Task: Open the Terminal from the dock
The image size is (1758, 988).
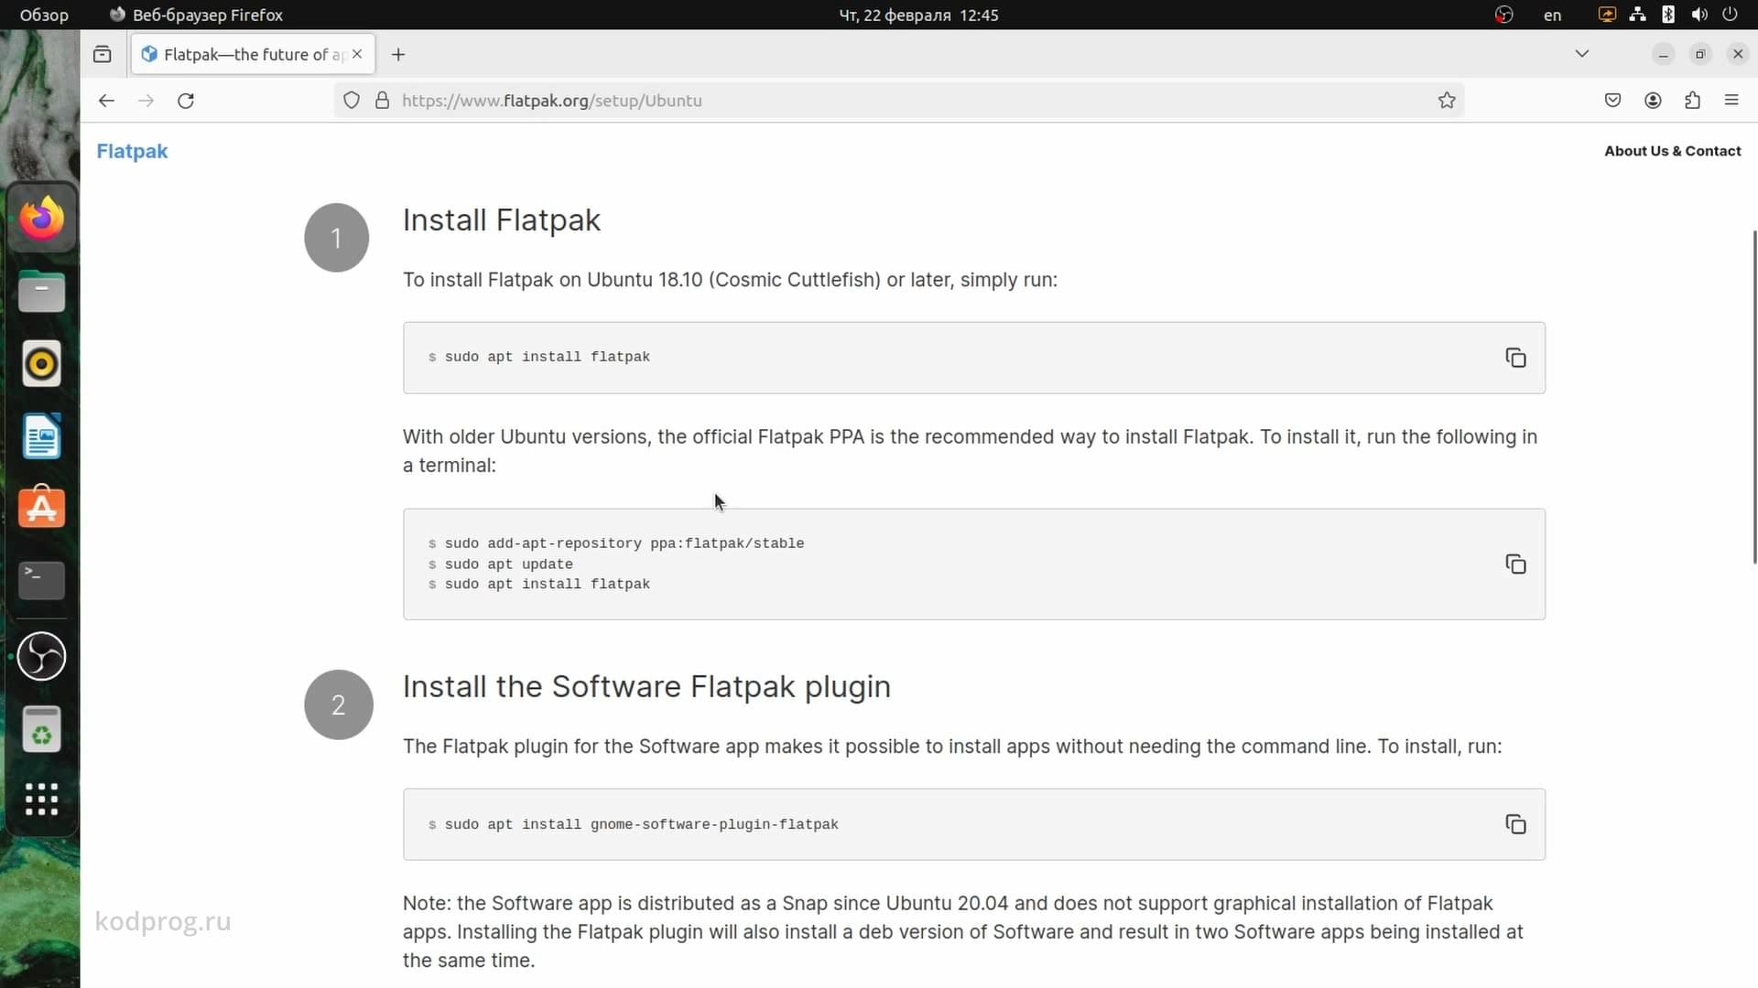Action: [41, 581]
